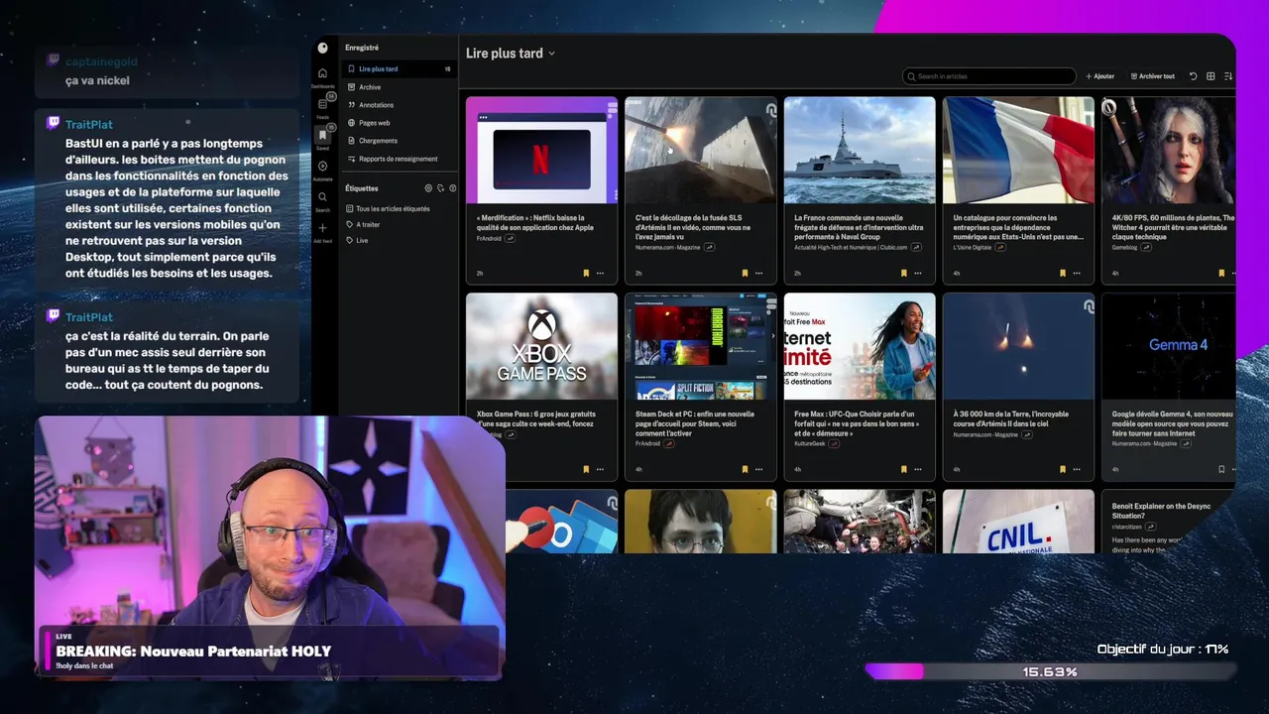This screenshot has width=1269, height=714.
Task: Click the Inoreader logo at top of sidebar
Action: 322,48
